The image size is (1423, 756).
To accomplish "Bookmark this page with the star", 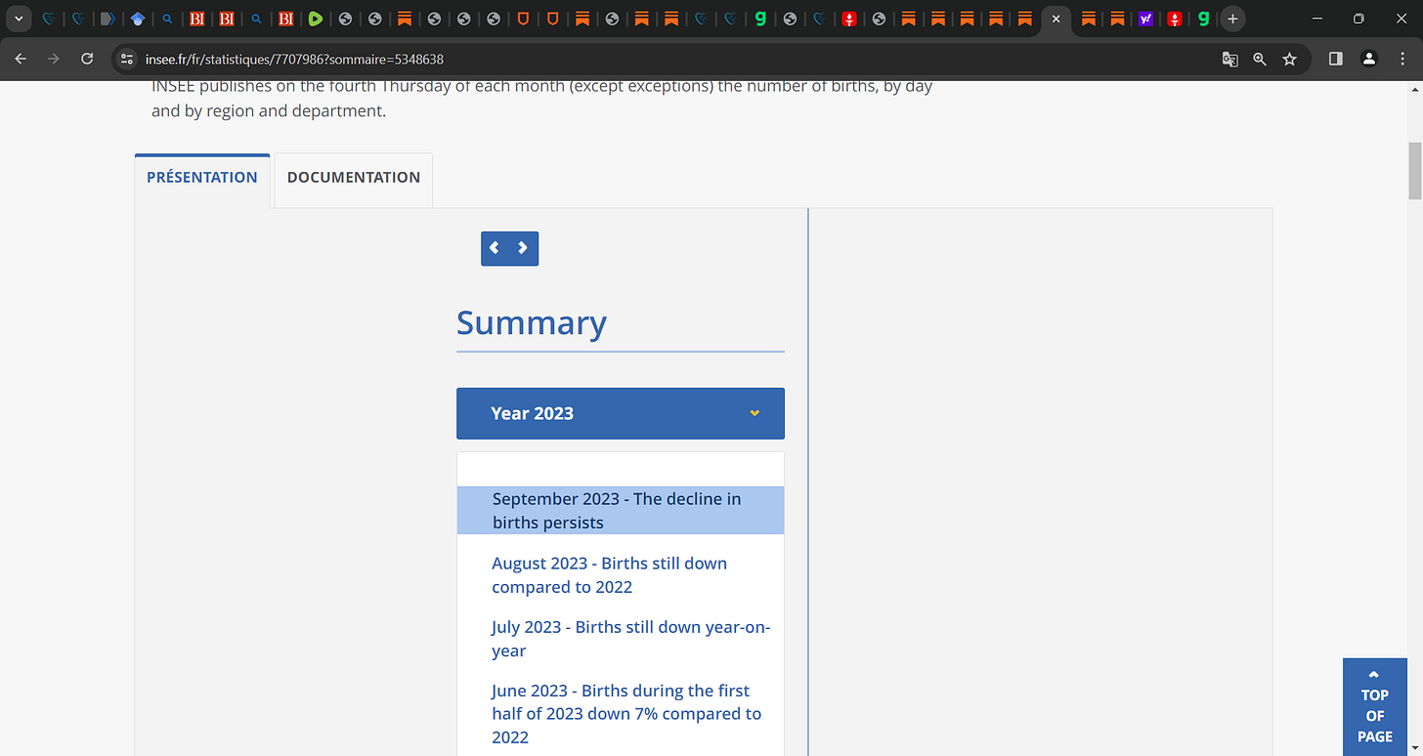I will point(1289,59).
